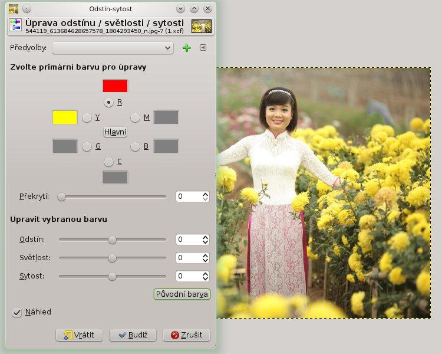Click the Překrytí value input field
The image size is (442, 354).
pyautogui.click(x=189, y=196)
